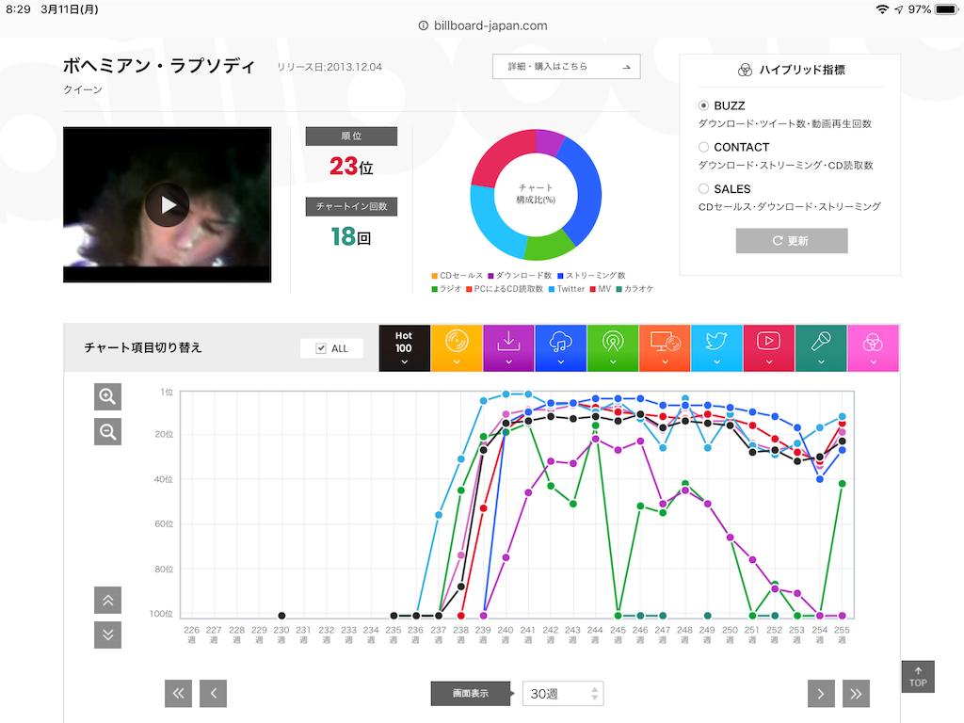Click the battery status icon
The width and height of the screenshot is (964, 723).
click(x=946, y=9)
